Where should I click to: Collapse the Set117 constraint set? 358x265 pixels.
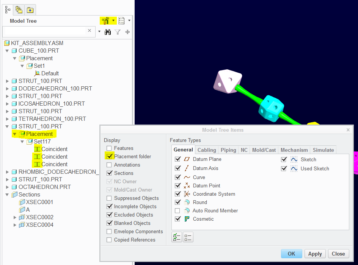[22, 142]
